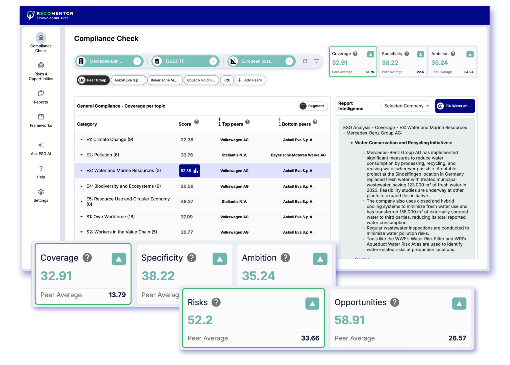Select the Askoll Eva S.p.A. peer chip
The height and width of the screenshot is (365, 510).
128,80
